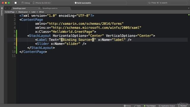Open the Debug configuration selector
Screen dimensions: 190x107
pos(26,3)
